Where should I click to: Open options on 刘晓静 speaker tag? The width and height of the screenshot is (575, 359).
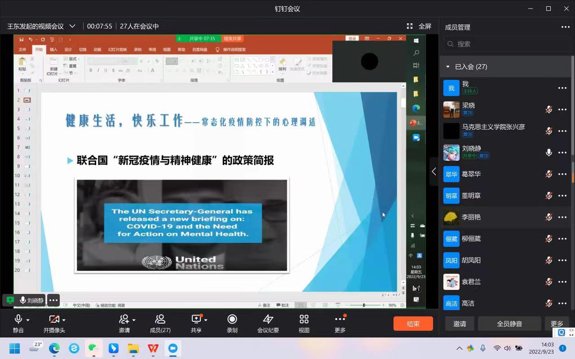coord(53,301)
